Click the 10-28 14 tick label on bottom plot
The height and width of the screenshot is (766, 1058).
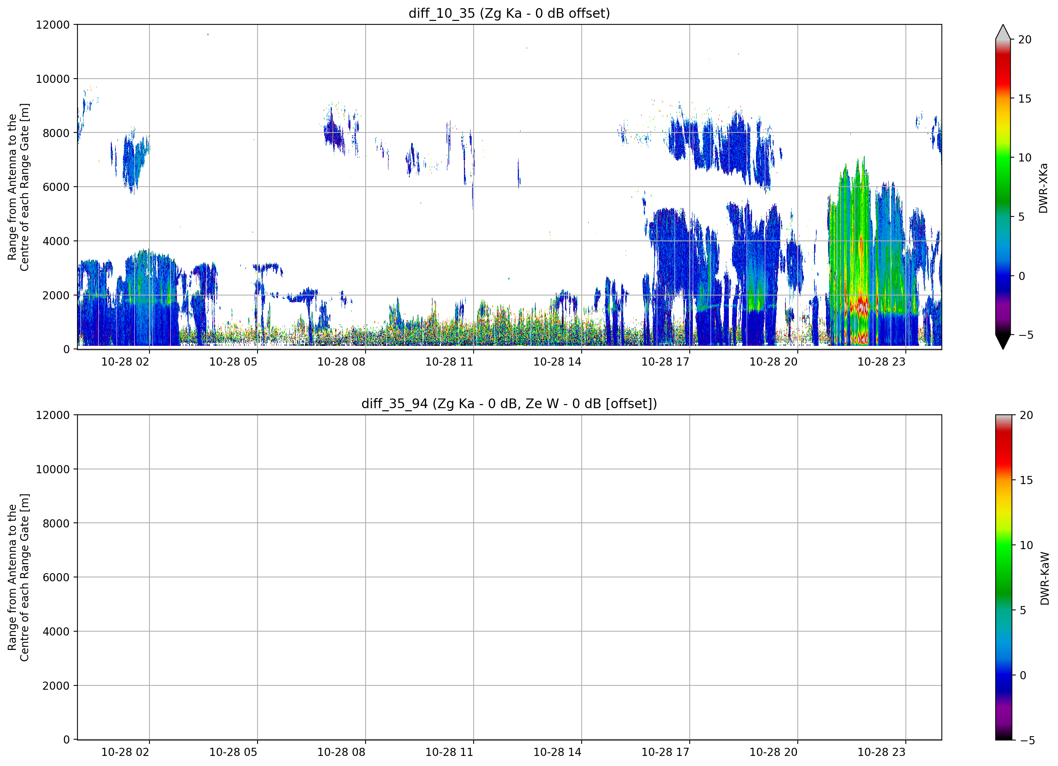pos(557,752)
